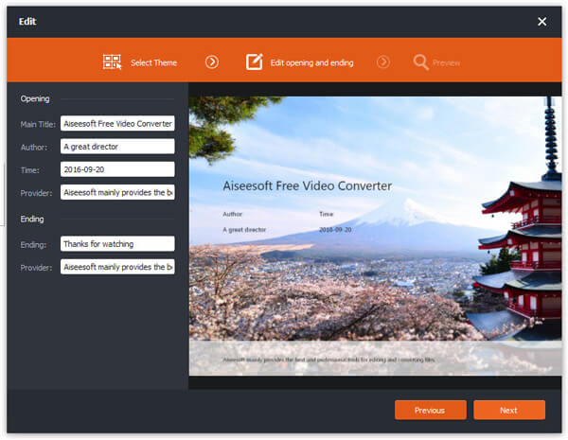Viewport: 568px width, 440px height.
Task: Click the Next button
Action: [x=509, y=410]
